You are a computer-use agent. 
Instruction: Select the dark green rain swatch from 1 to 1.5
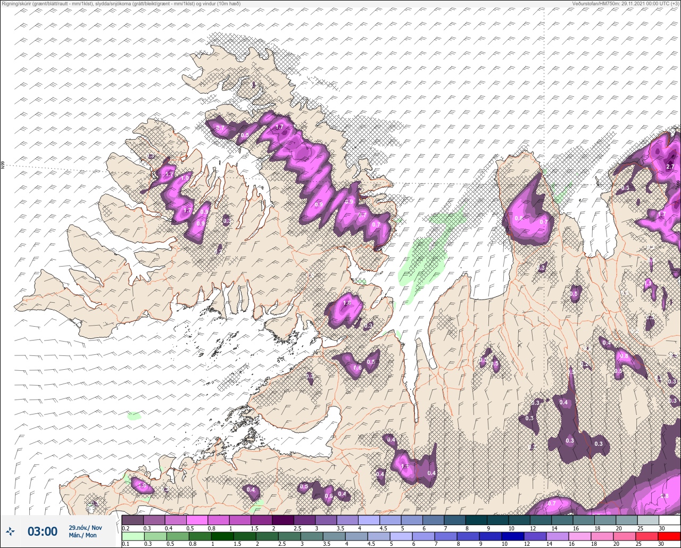(x=222, y=536)
